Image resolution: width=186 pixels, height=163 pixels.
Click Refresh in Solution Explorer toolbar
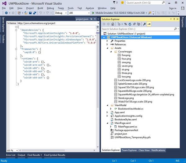tap(130, 24)
